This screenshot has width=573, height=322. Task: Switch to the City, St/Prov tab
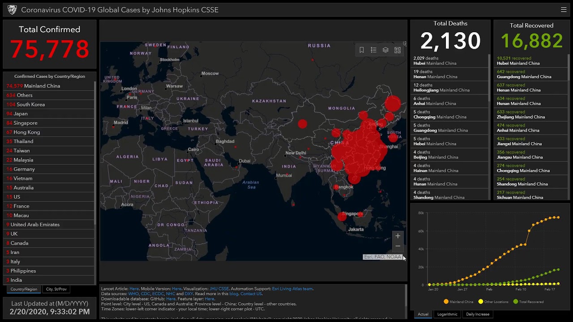(56, 289)
